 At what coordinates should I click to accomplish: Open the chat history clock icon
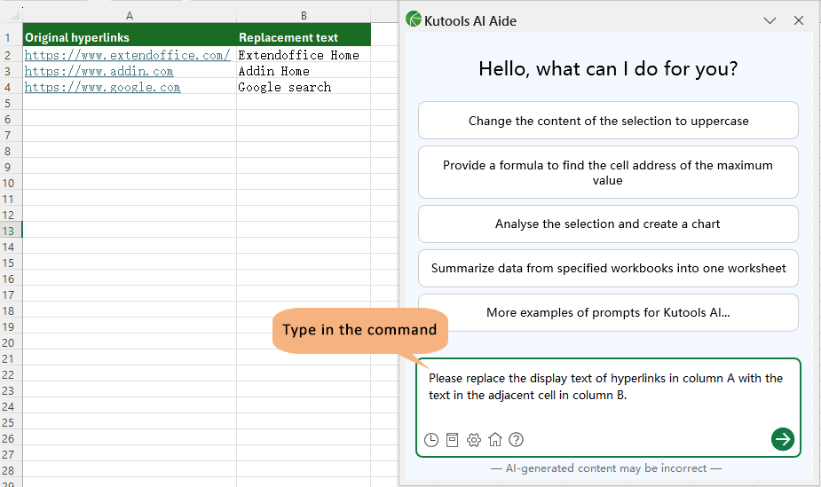(431, 439)
